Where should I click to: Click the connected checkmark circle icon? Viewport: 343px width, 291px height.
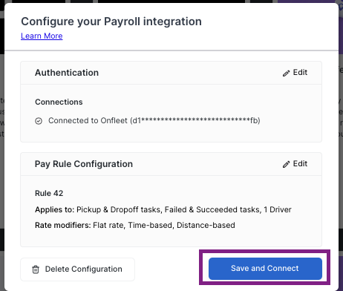click(x=39, y=121)
